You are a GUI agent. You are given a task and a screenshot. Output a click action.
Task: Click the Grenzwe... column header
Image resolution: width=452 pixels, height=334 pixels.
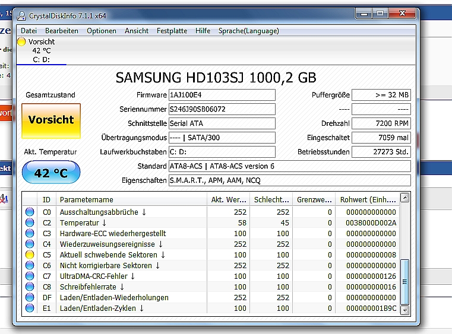point(314,199)
